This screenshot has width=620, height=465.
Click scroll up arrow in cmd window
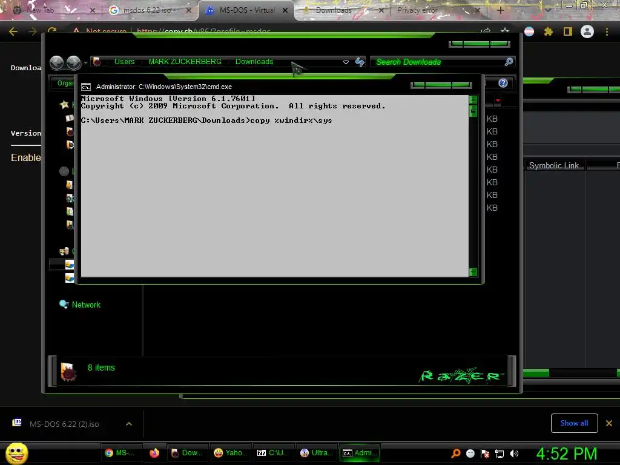473,99
